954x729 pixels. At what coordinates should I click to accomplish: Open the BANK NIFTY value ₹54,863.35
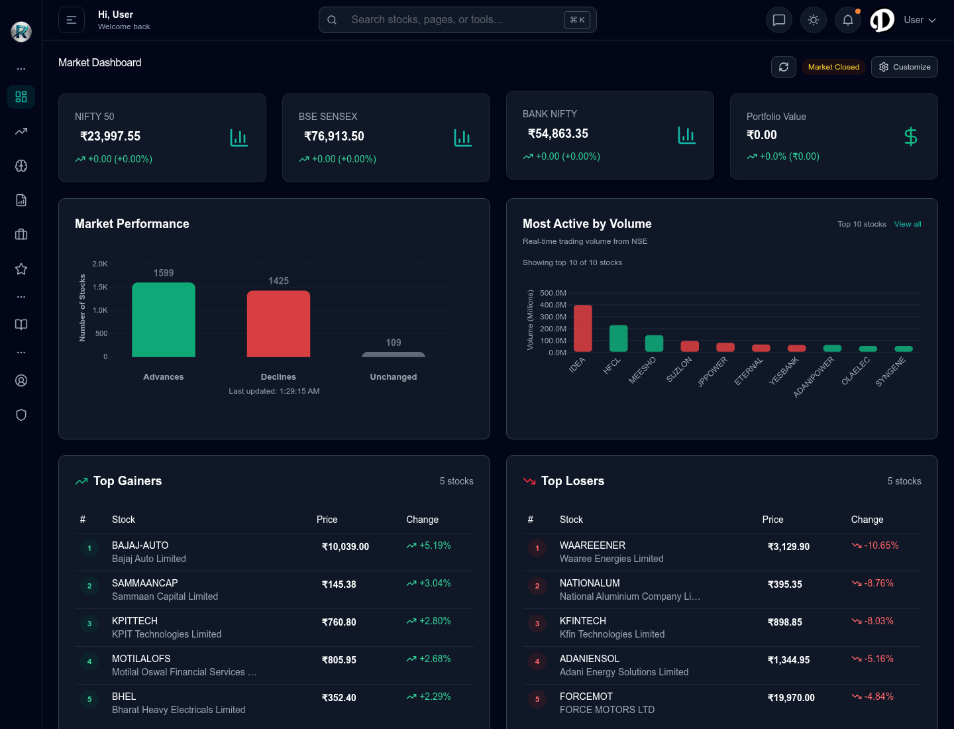[x=558, y=134]
